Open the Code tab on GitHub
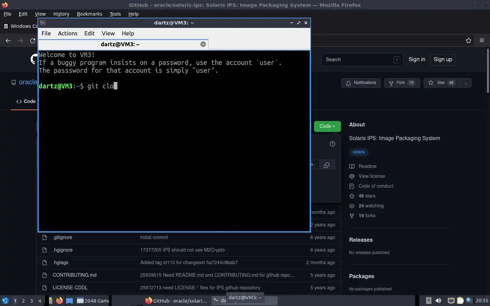Image resolution: width=490 pixels, height=306 pixels. [26, 101]
